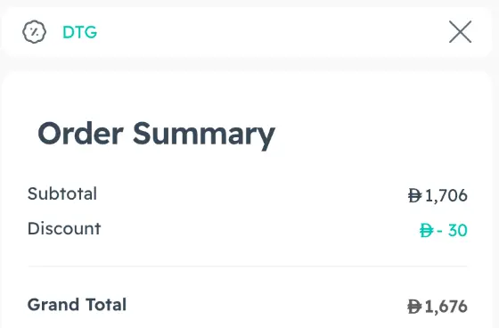This screenshot has height=328, width=499.
Task: Select the Discount label
Action: tap(64, 229)
